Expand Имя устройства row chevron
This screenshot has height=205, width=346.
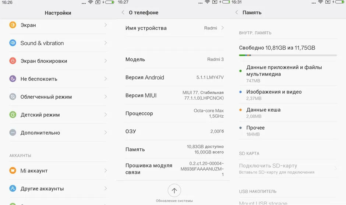coord(222,28)
